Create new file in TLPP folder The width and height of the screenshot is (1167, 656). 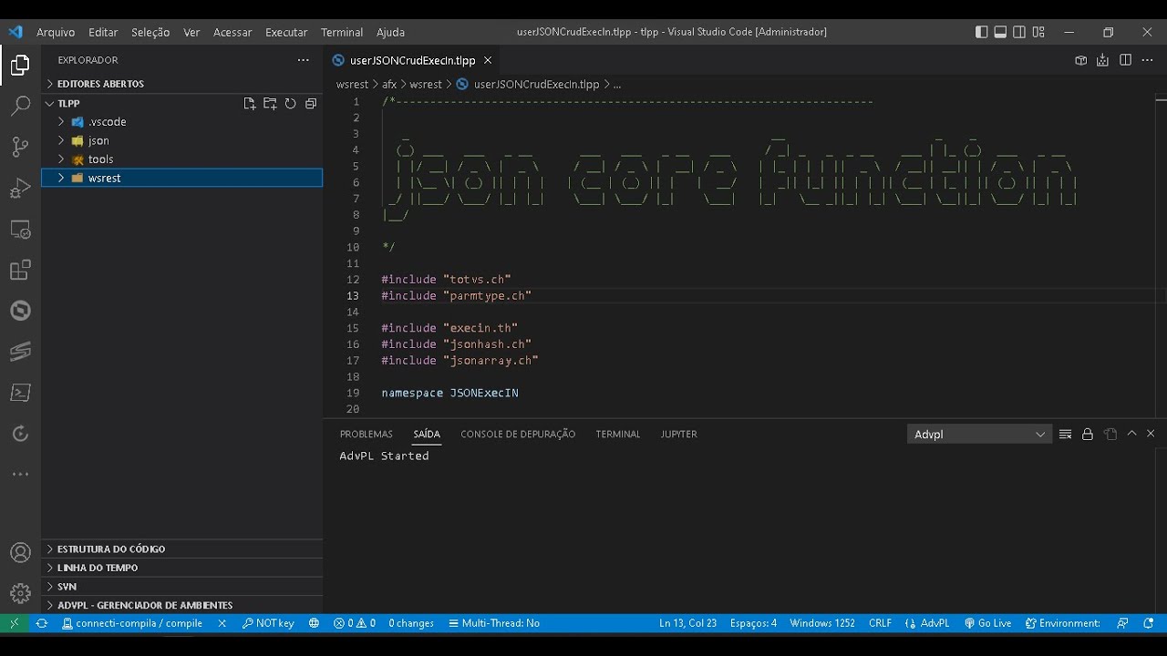(x=250, y=104)
